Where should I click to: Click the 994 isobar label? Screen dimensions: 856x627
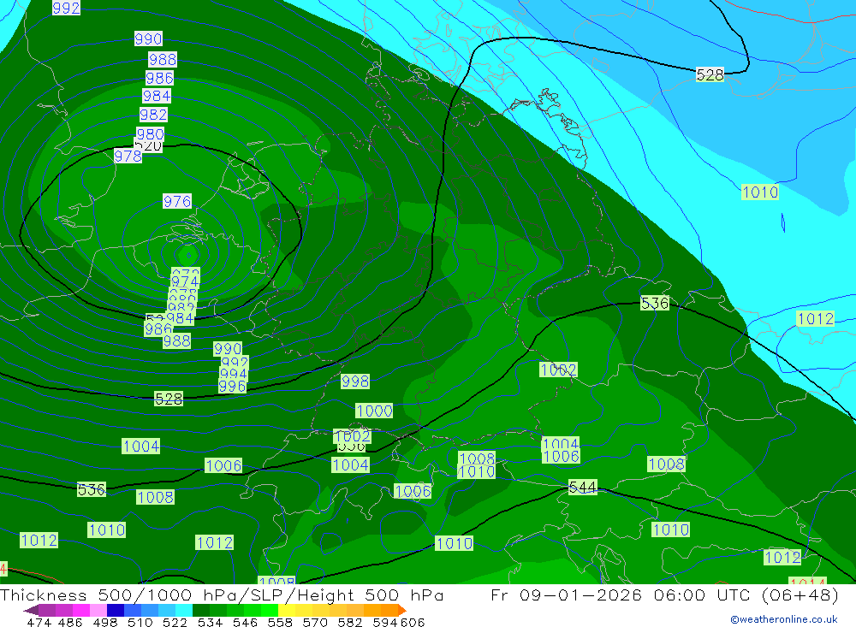click(233, 374)
